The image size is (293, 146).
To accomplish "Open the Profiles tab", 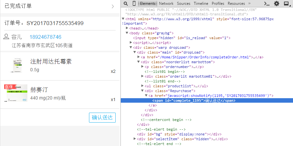I will point(218,3).
